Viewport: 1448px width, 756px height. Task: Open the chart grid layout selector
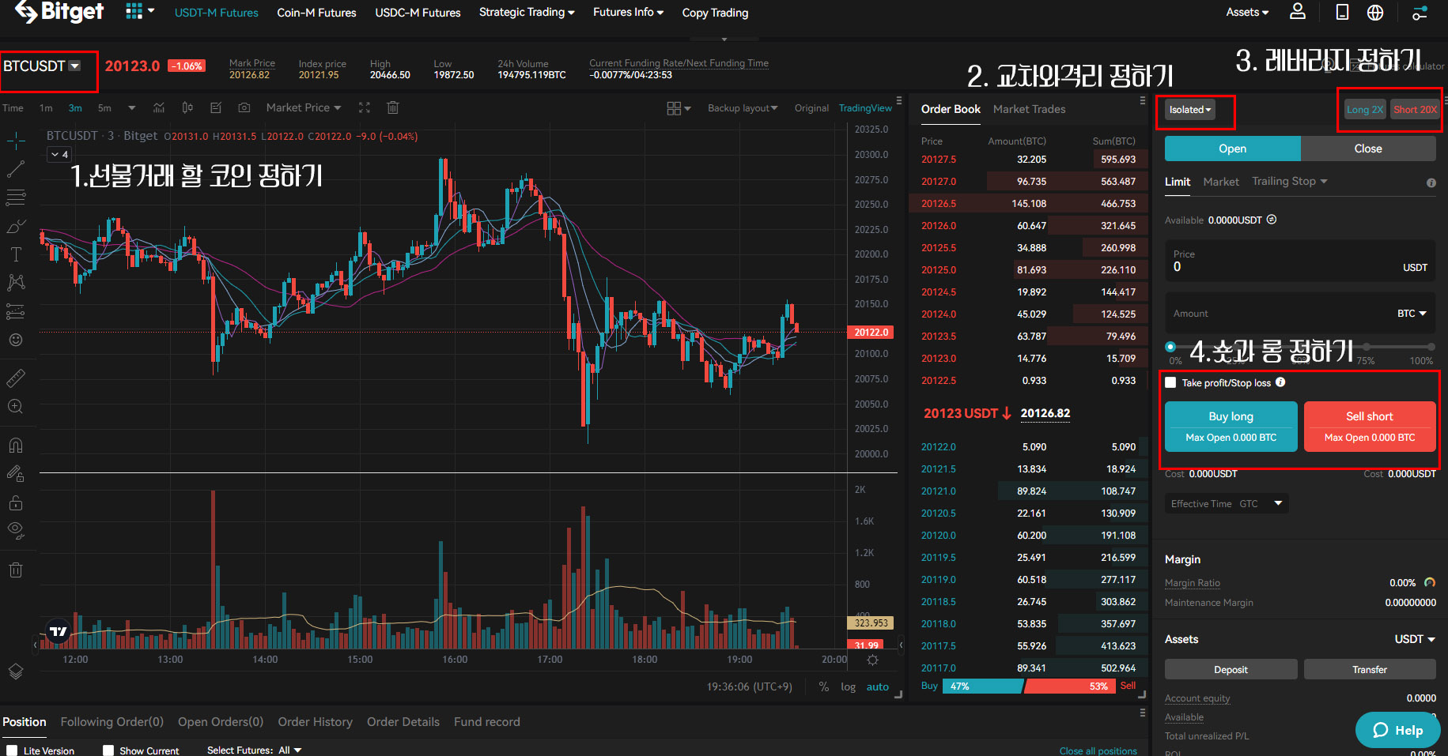tap(679, 108)
